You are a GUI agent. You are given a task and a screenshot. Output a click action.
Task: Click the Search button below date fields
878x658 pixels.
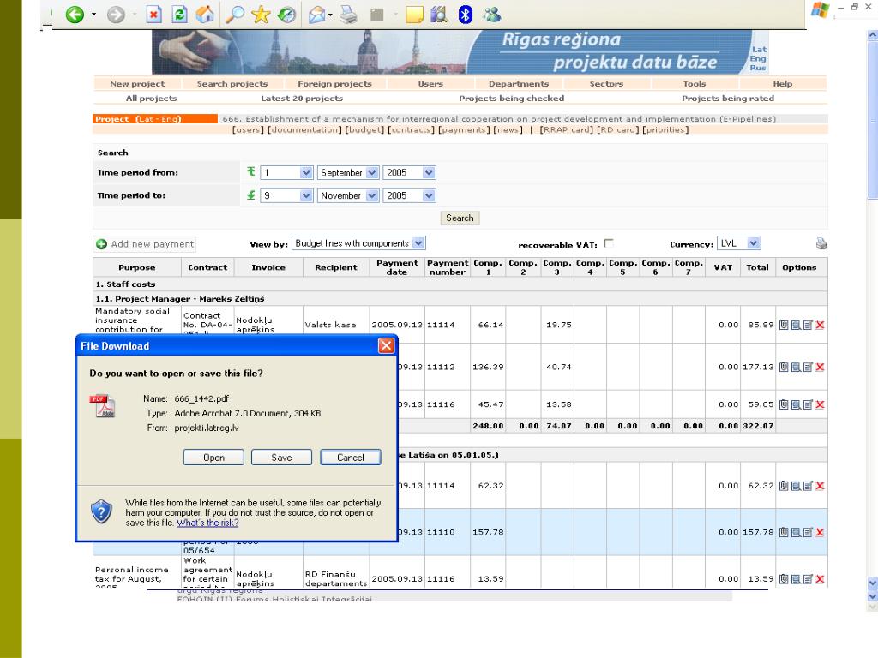pos(460,218)
